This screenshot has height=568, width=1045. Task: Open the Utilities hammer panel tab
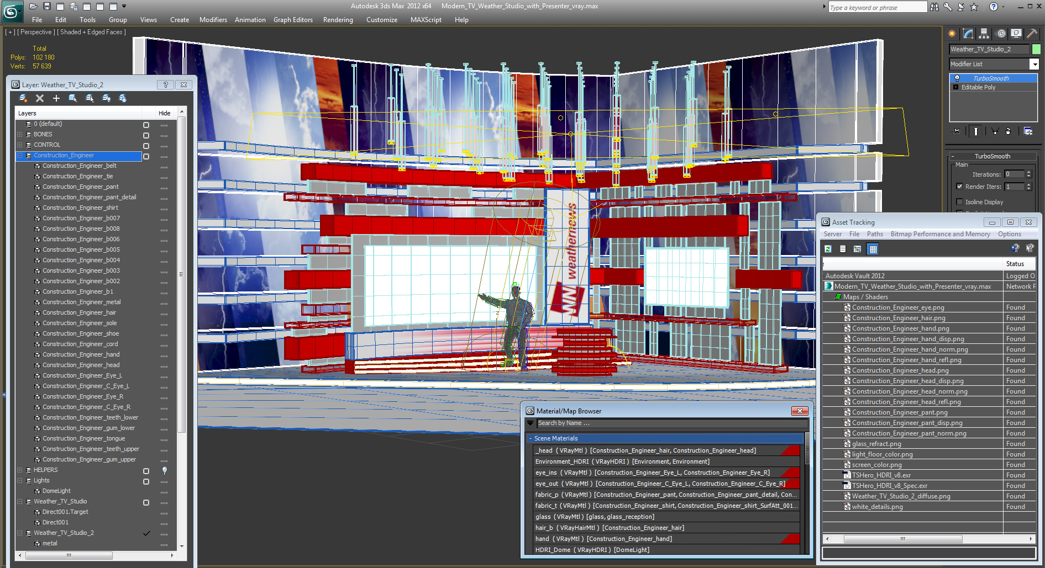(1032, 34)
